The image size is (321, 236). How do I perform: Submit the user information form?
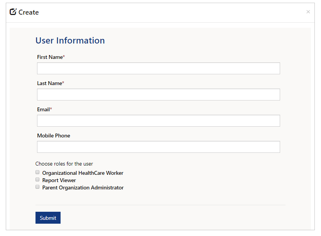(x=48, y=218)
